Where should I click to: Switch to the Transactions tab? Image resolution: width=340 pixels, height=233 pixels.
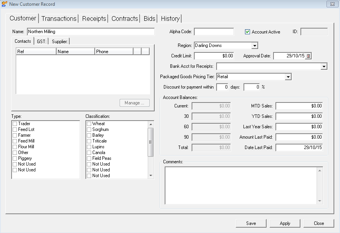click(59, 18)
